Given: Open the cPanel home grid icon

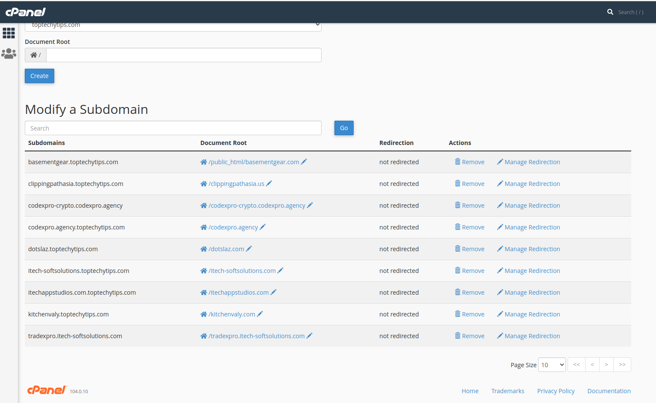Looking at the screenshot, I should coord(9,33).
